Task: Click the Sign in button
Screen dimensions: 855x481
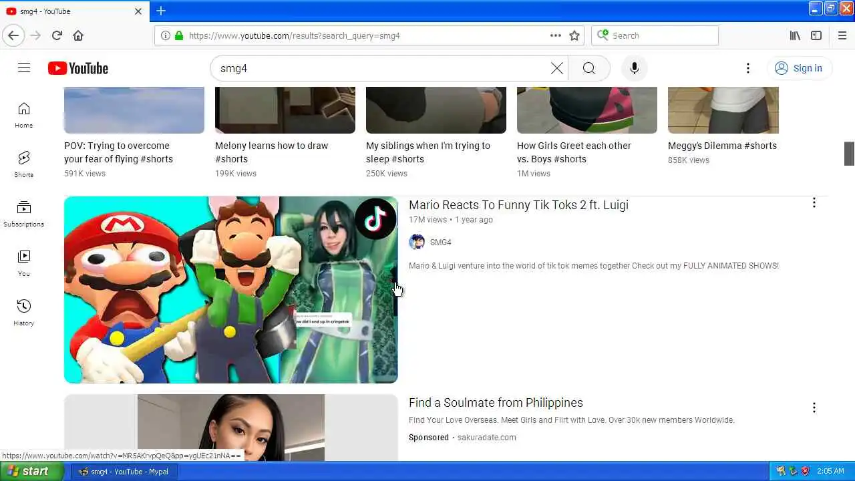Action: pyautogui.click(x=799, y=68)
